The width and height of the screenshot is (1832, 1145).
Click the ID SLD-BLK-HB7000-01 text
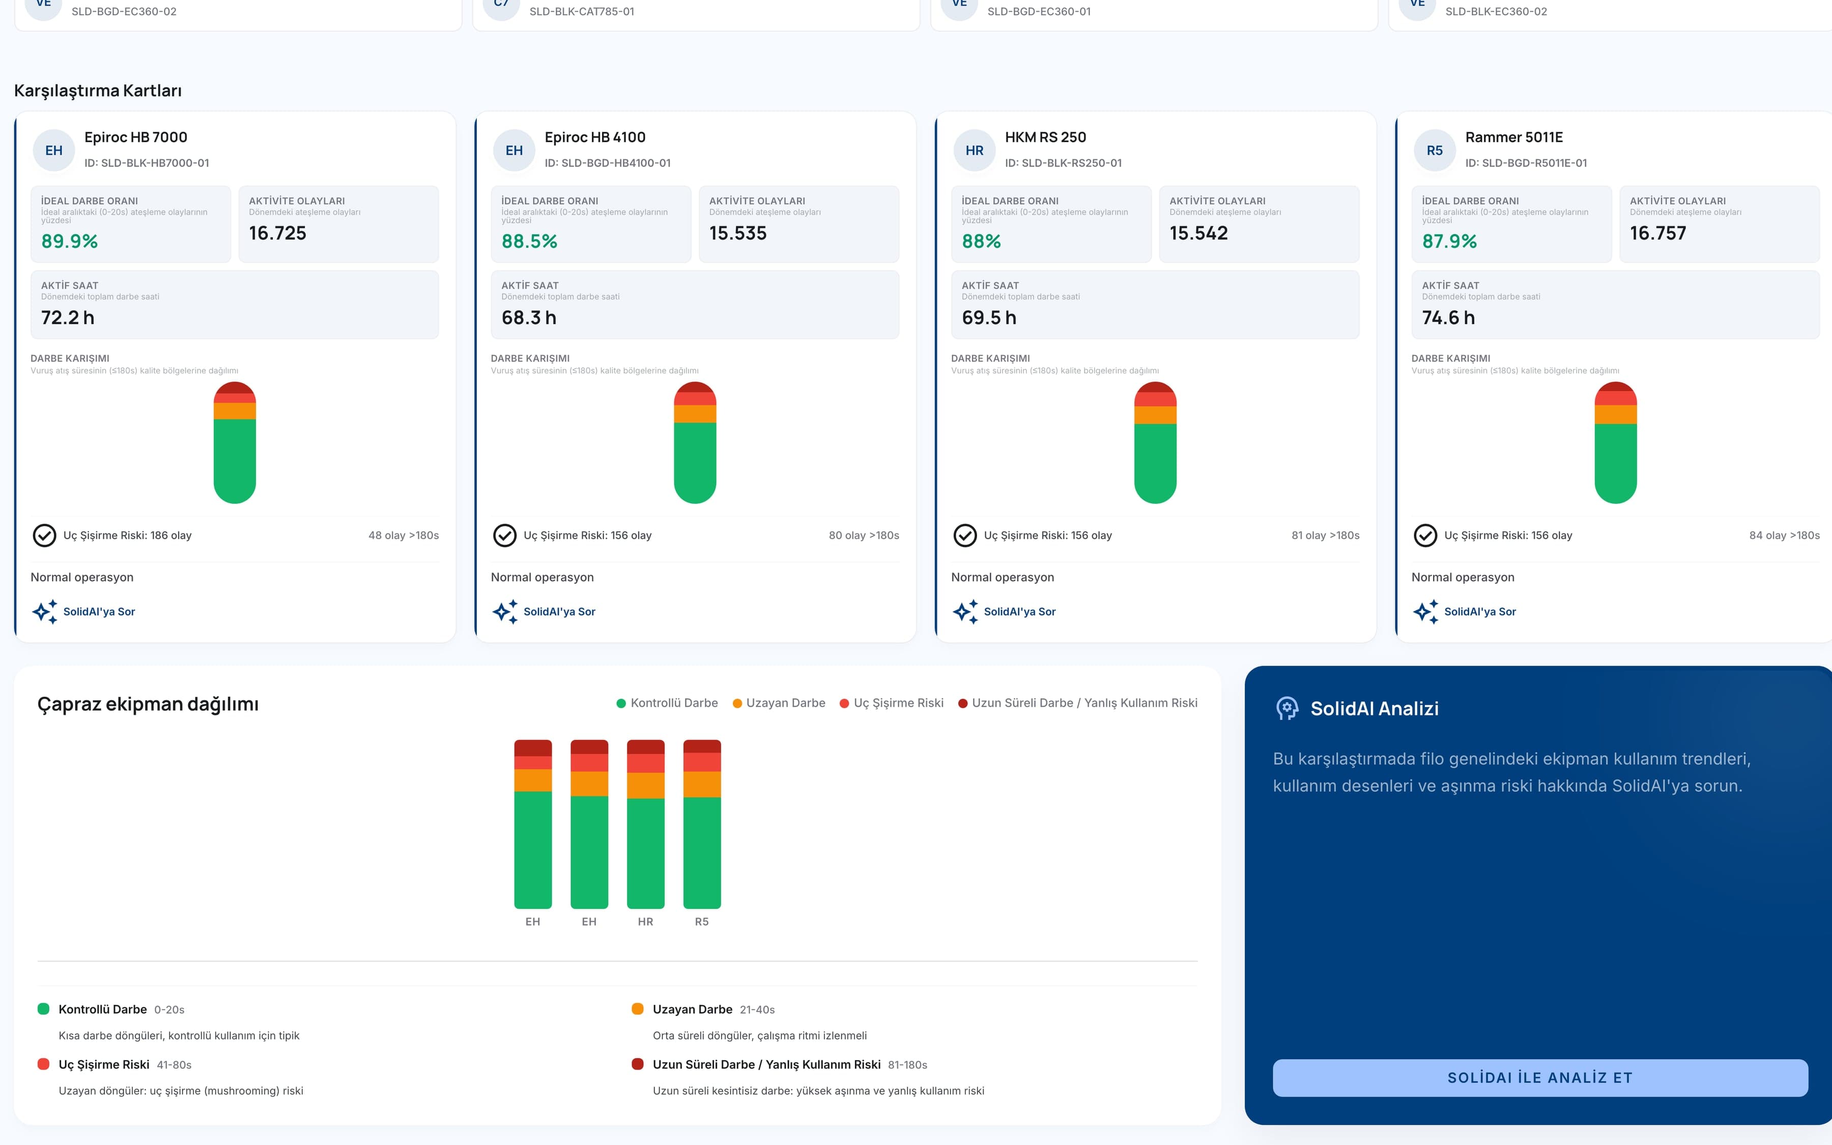pyautogui.click(x=147, y=163)
